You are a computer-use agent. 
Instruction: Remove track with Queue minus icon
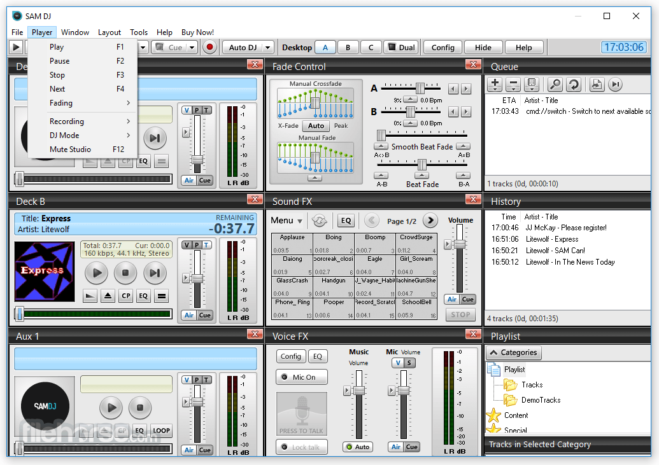513,85
